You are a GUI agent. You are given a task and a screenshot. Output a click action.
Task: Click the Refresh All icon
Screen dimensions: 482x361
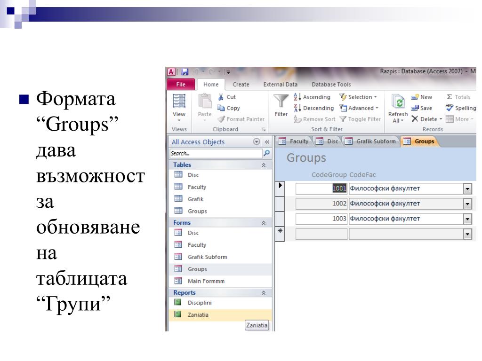point(398,102)
